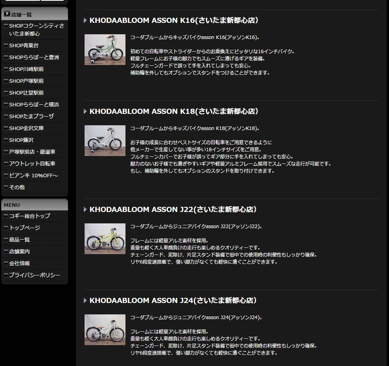Click the text コーダブルームからキッズバイクasson K18(アッソンK18)。
Screen dimensions: 389x366
195,128
